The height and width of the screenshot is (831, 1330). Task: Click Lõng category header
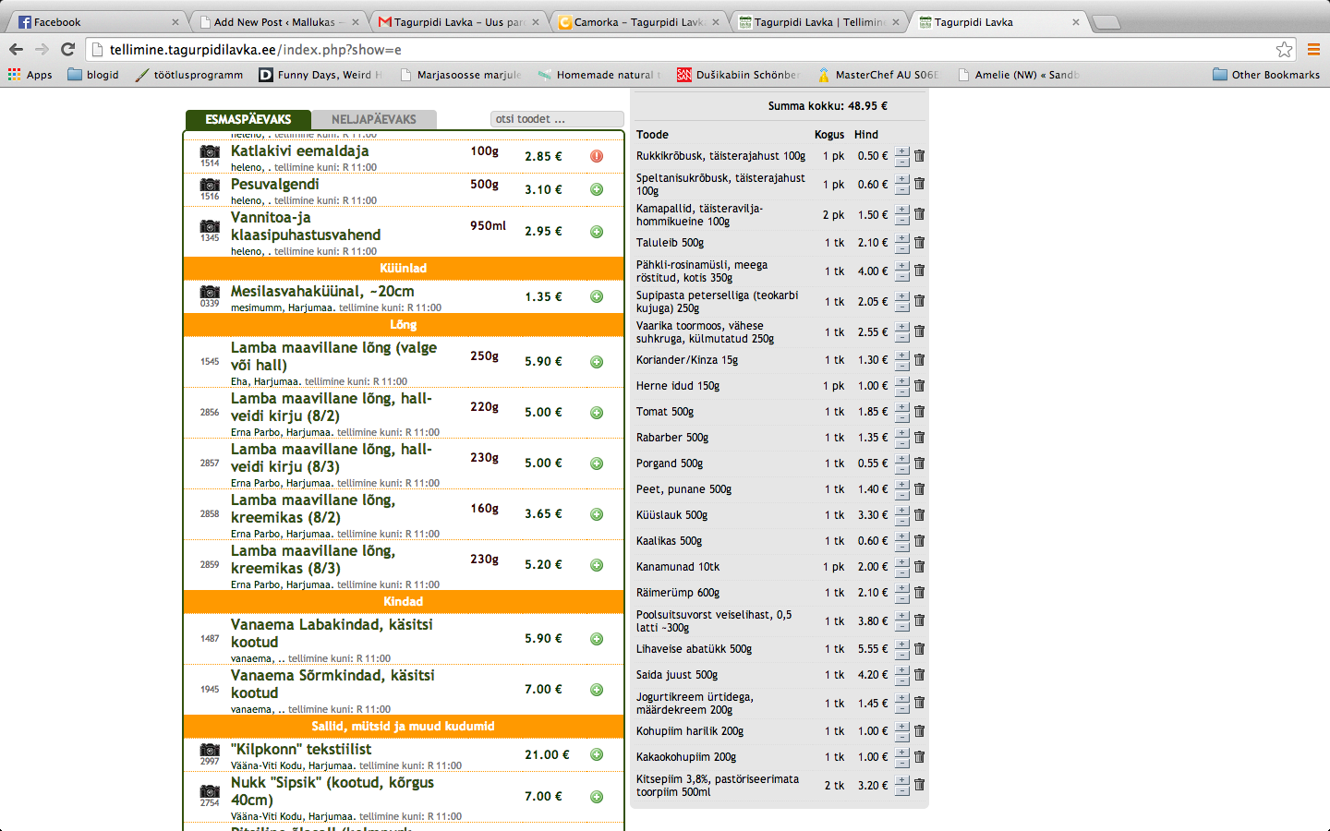pos(404,325)
